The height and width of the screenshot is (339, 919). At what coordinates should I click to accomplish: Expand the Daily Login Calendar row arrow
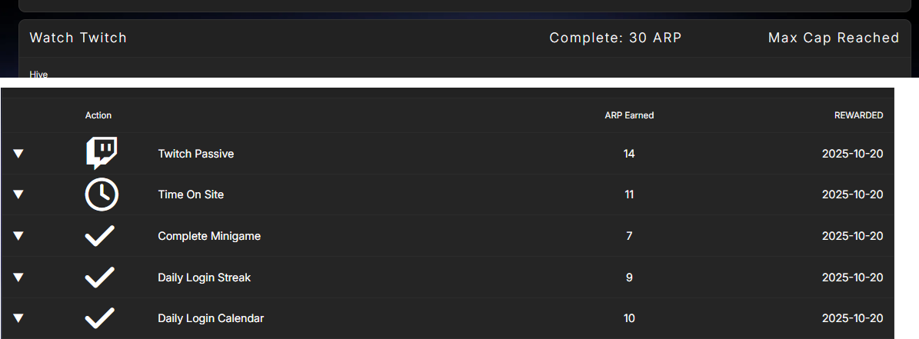click(x=18, y=318)
